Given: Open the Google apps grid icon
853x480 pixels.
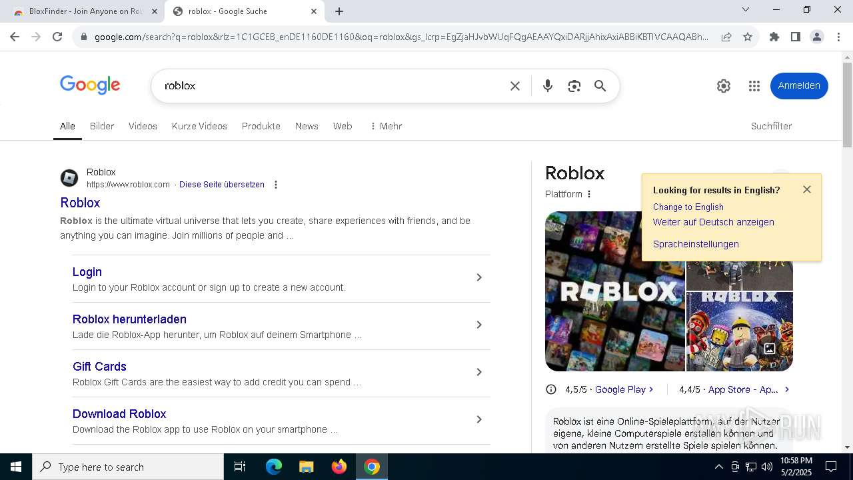Looking at the screenshot, I should tap(754, 86).
